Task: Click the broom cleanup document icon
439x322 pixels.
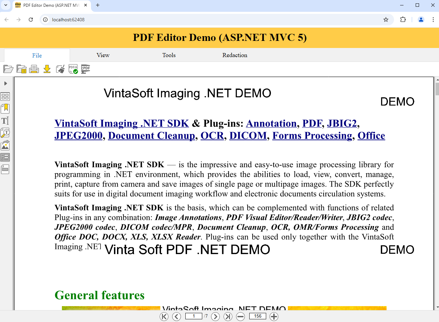Action: (60, 69)
